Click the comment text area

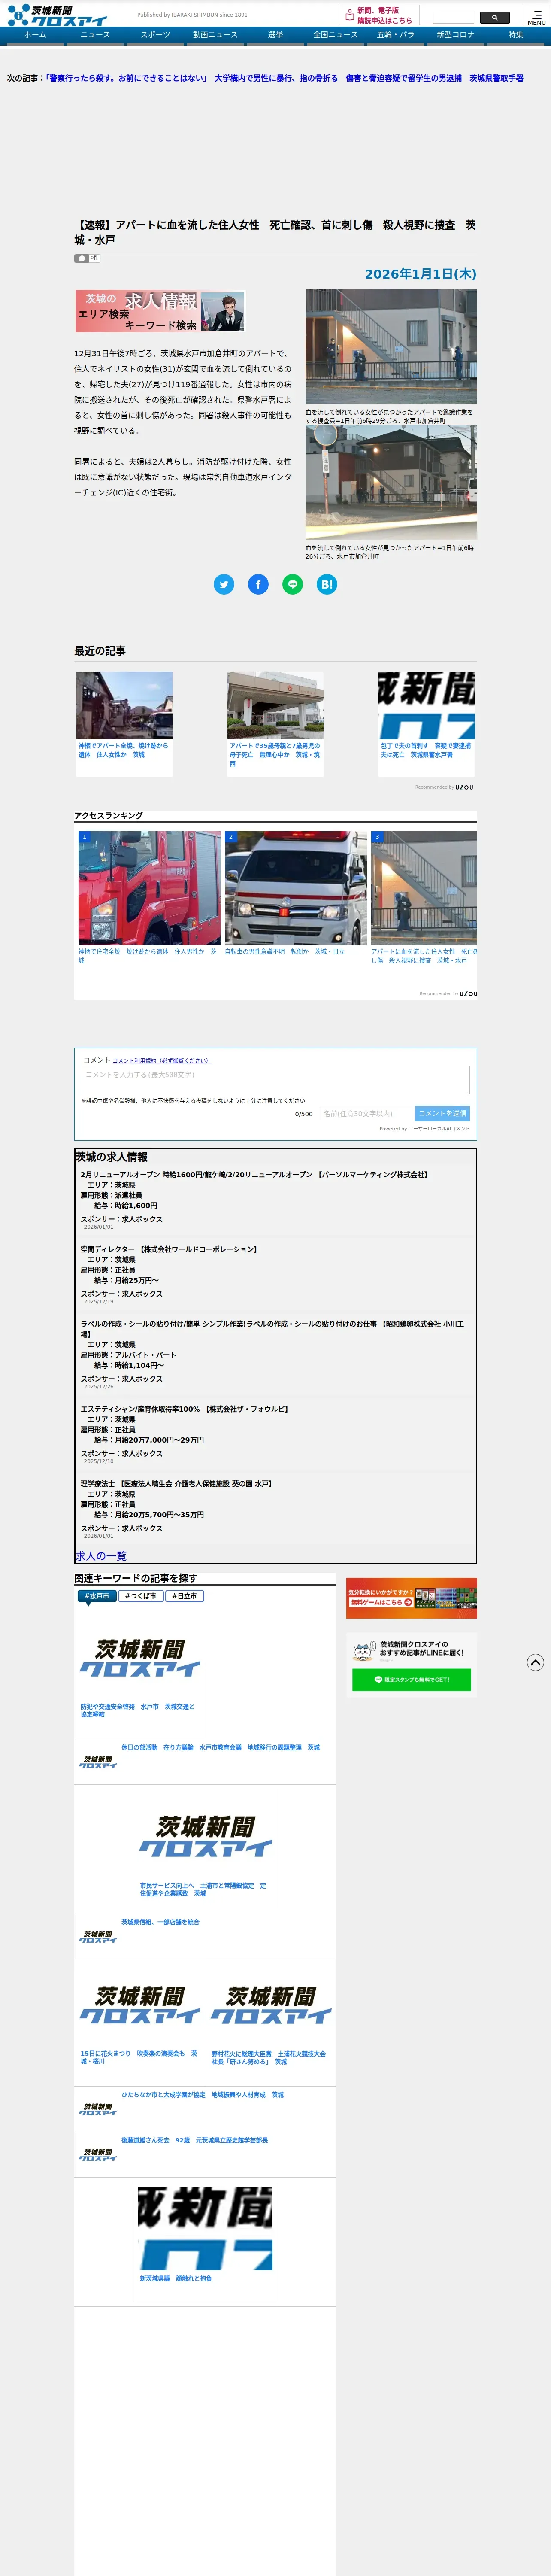coord(275,1080)
